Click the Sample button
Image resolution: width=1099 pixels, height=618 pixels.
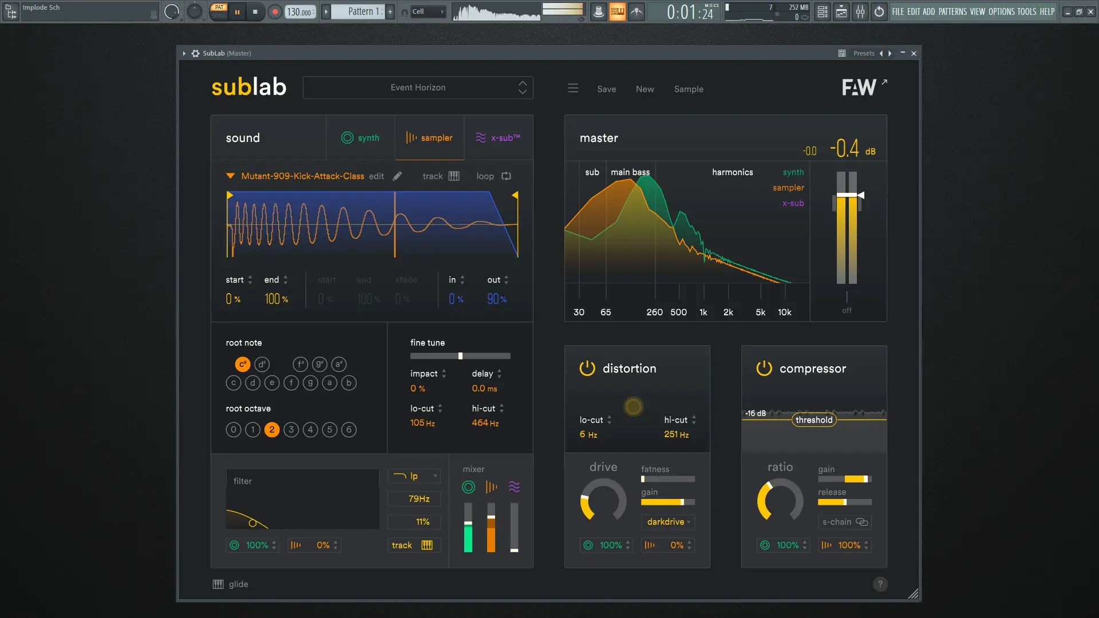(689, 89)
